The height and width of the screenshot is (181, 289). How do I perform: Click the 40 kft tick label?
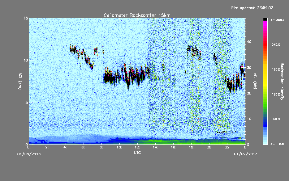(x=249, y=42)
